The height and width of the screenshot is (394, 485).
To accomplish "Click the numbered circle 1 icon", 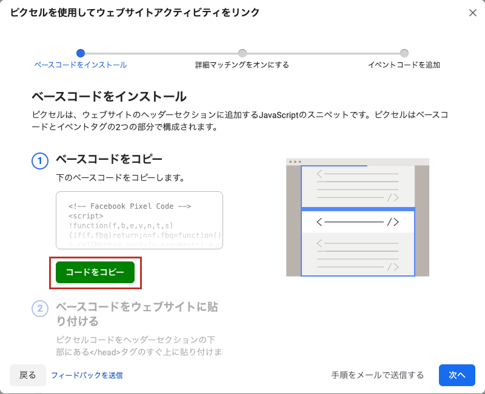I will [39, 161].
